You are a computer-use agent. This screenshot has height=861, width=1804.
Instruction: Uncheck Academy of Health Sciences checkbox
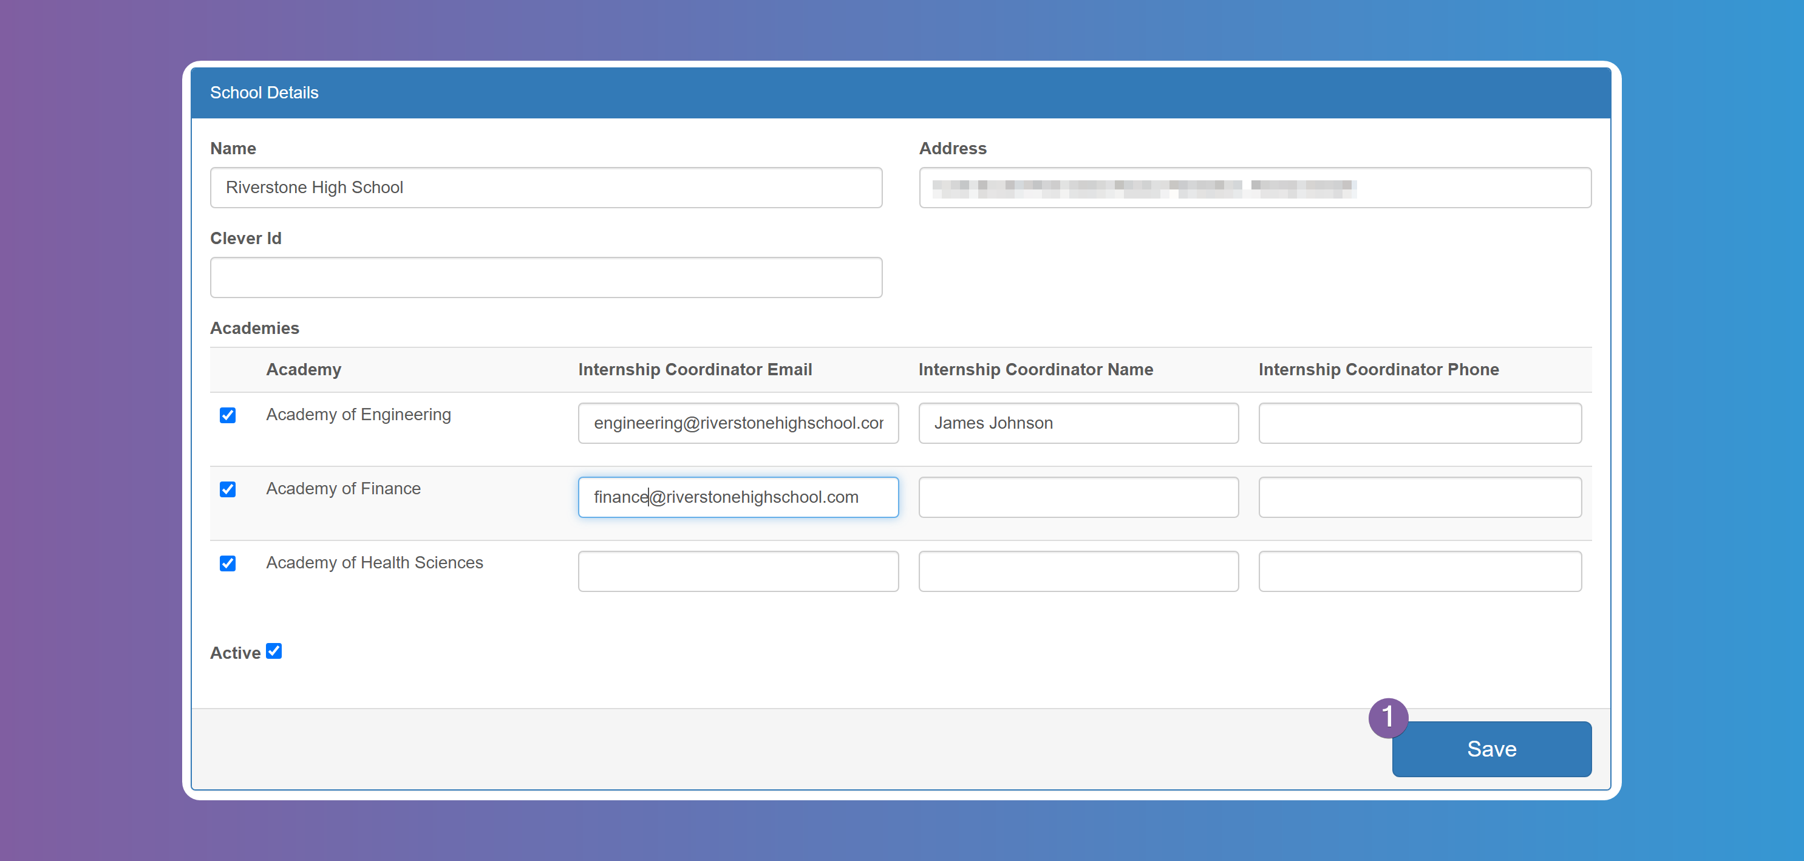[x=228, y=563]
